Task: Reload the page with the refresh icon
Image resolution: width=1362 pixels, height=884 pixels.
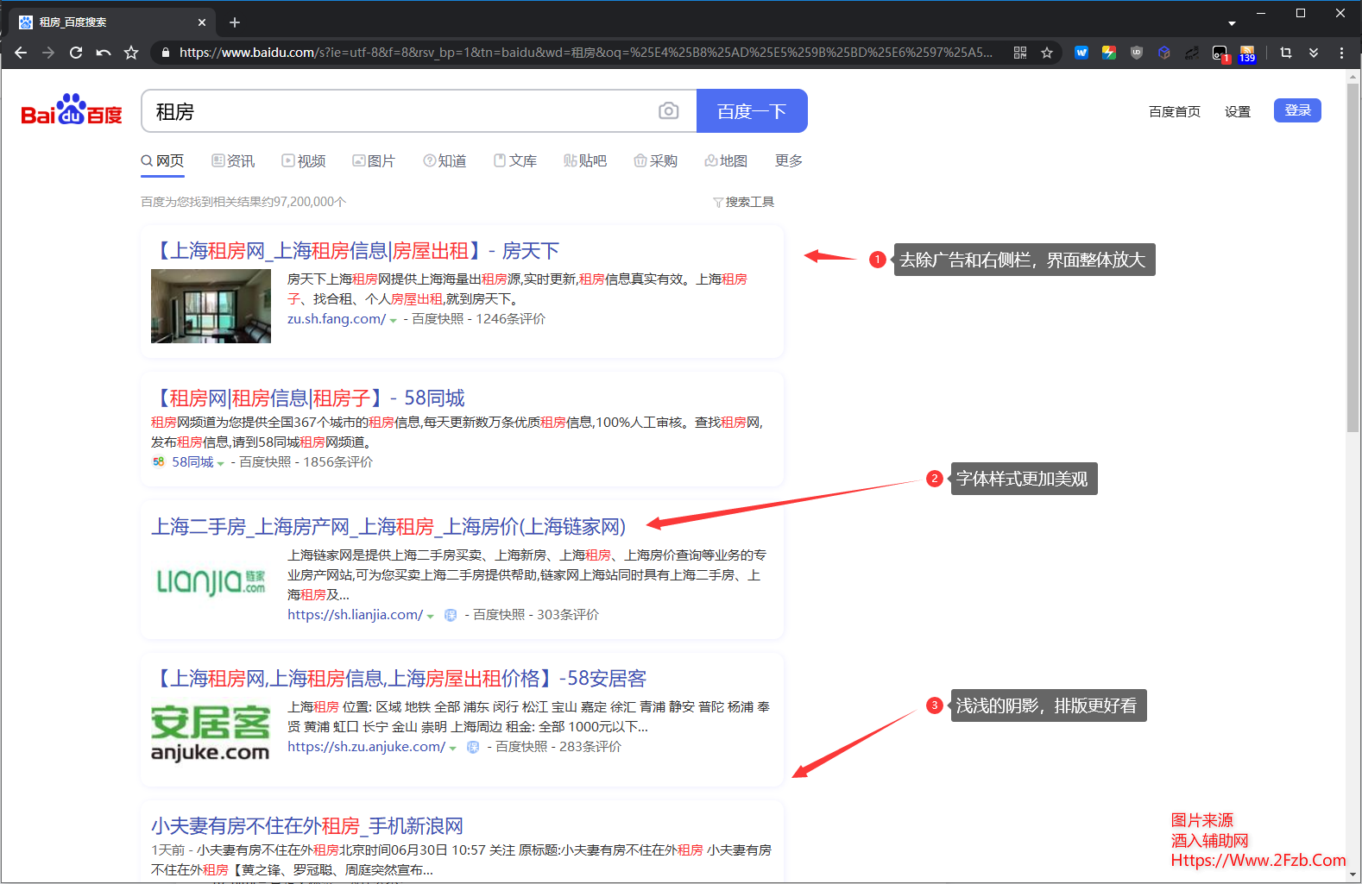Action: [76, 53]
